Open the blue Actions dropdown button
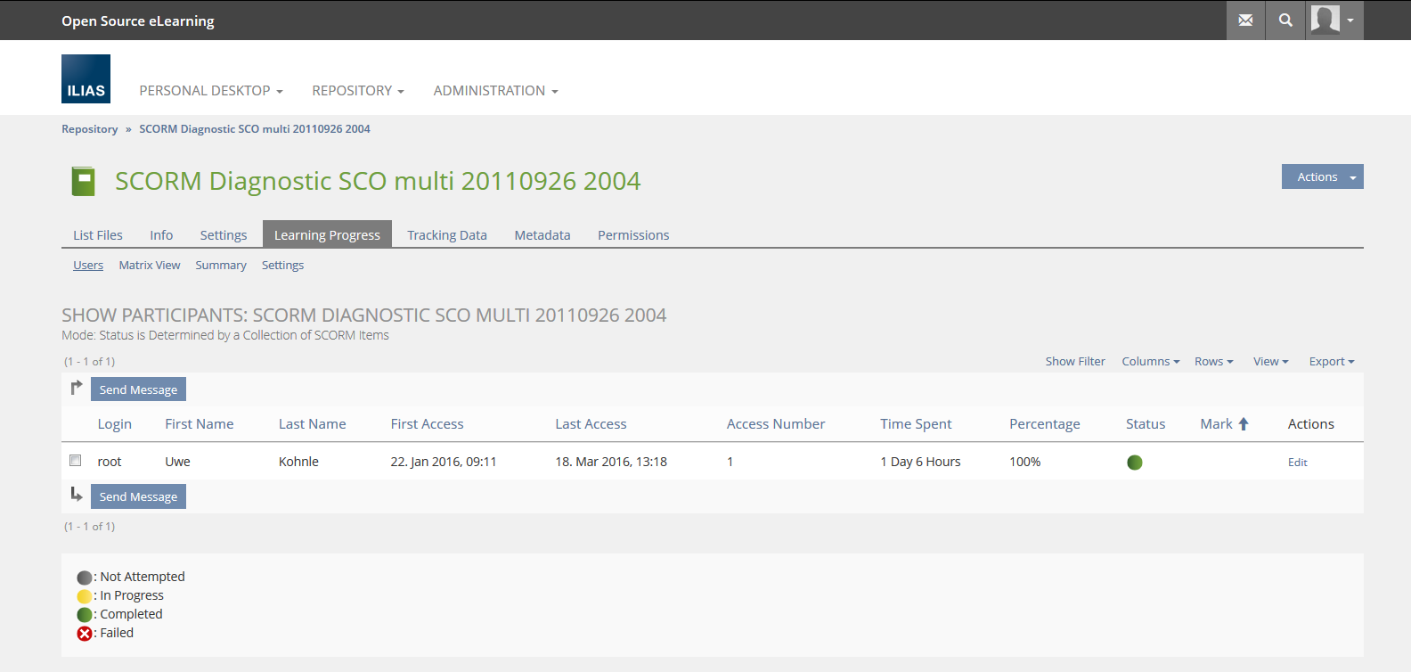The image size is (1411, 672). [x=1322, y=177]
